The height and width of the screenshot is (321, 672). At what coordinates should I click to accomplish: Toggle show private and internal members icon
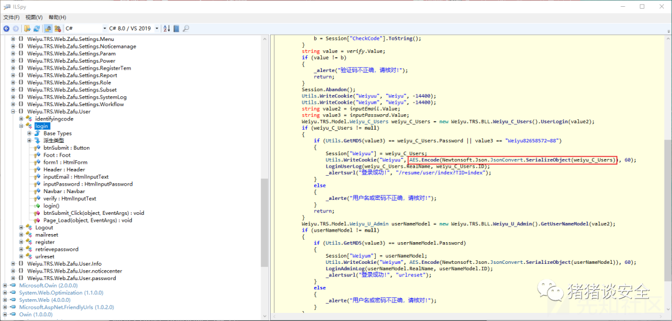coord(48,29)
